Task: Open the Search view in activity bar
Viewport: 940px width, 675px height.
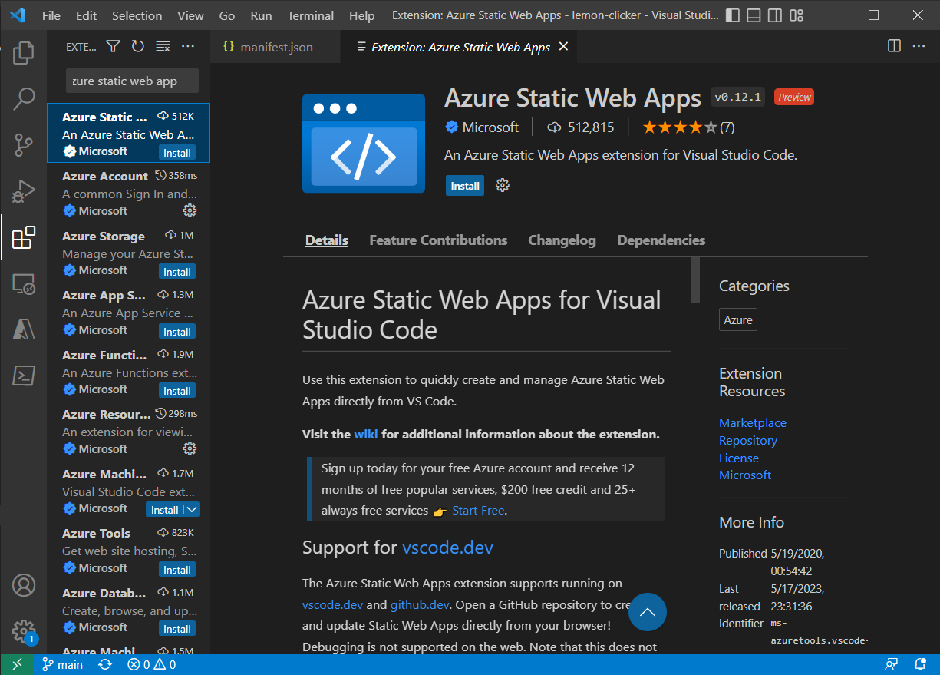Action: click(x=24, y=98)
